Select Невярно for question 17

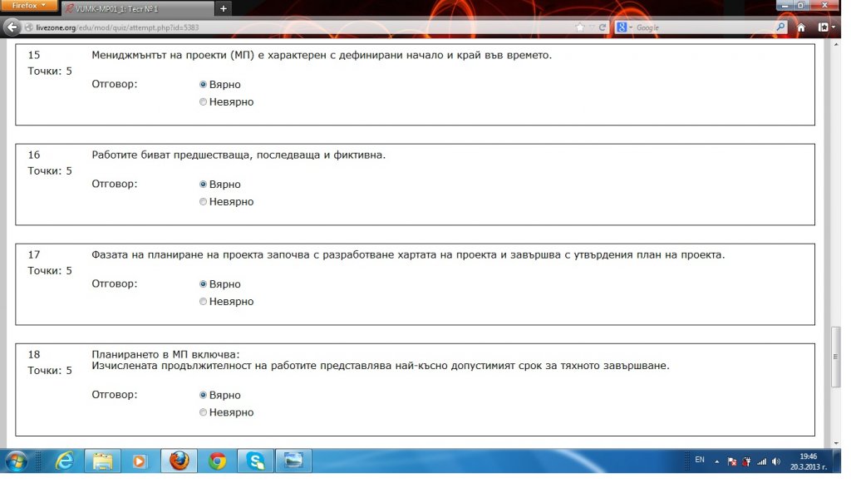[x=203, y=302]
